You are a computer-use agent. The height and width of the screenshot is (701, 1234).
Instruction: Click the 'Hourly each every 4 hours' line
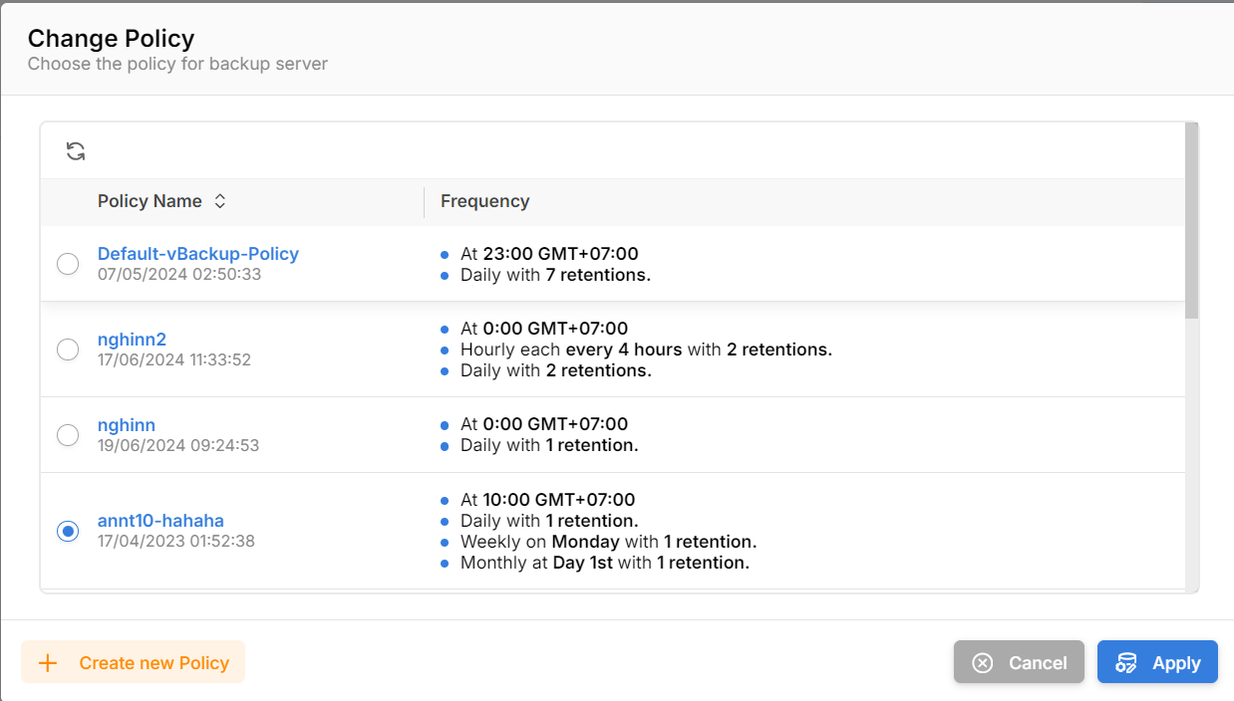[x=645, y=350]
